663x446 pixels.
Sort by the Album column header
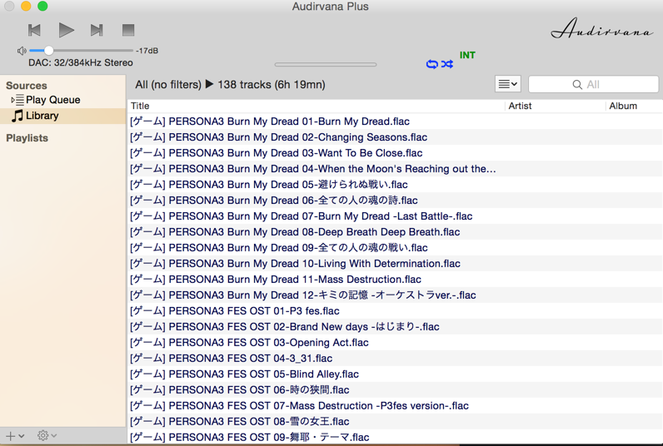pyautogui.click(x=634, y=106)
